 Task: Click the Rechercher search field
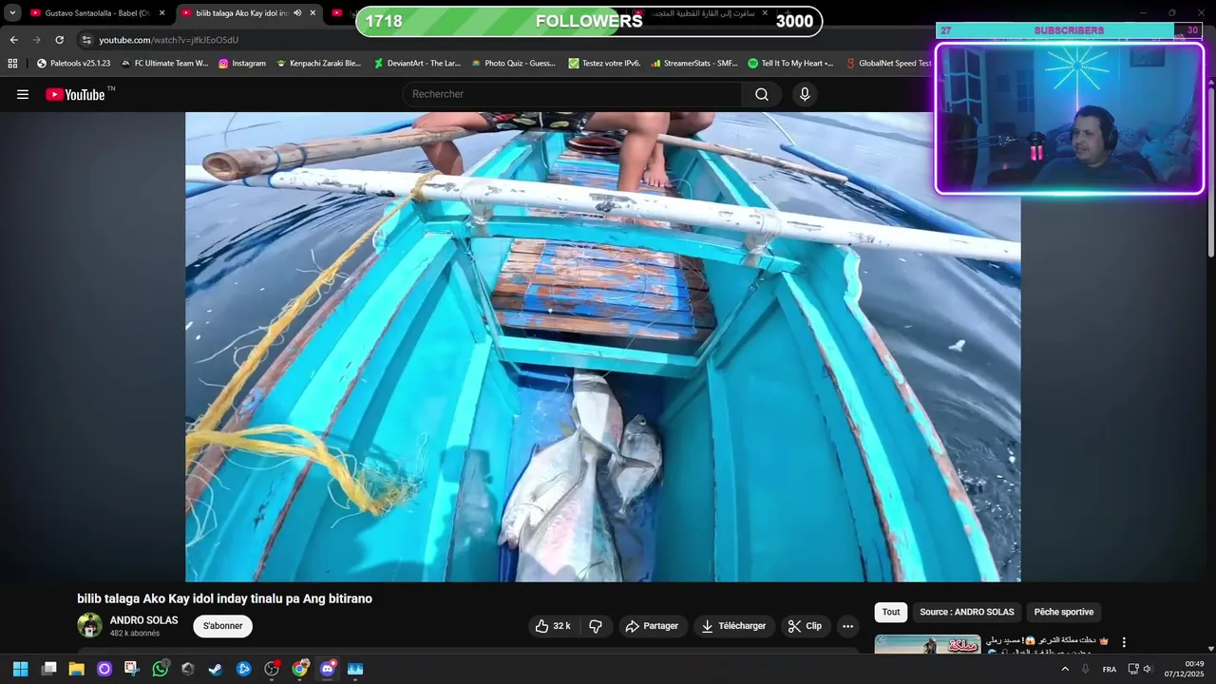click(x=573, y=94)
